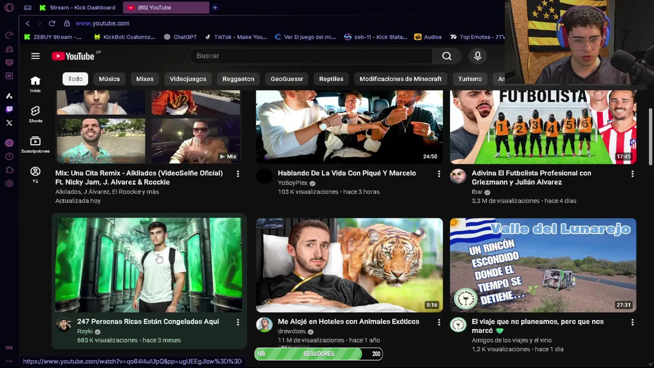The height and width of the screenshot is (368, 654).
Task: Open 247 Personas Ricas video thumbnail
Action: (149, 265)
